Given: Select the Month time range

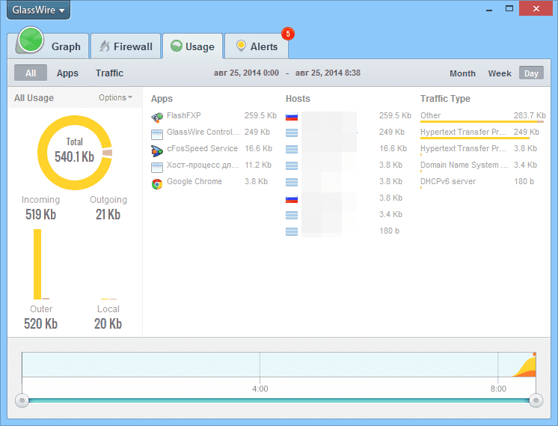Looking at the screenshot, I should tap(462, 73).
